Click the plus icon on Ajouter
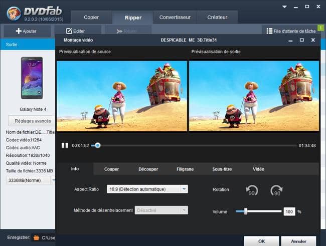Viewport: 326px width, 246px height. click(x=19, y=31)
